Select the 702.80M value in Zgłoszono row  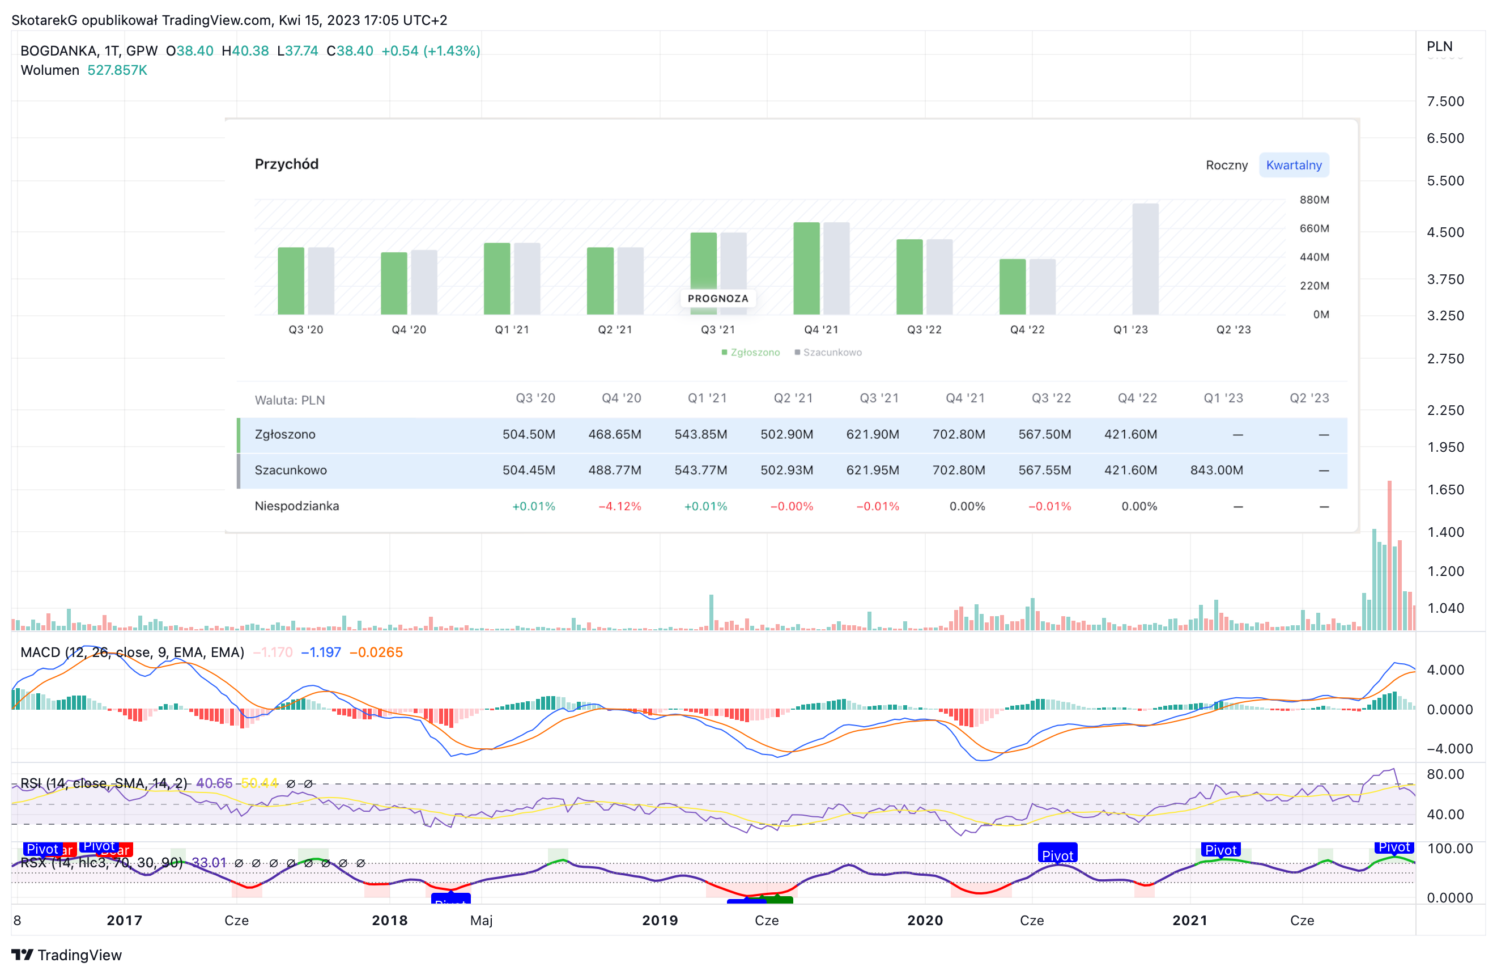pyautogui.click(x=958, y=434)
